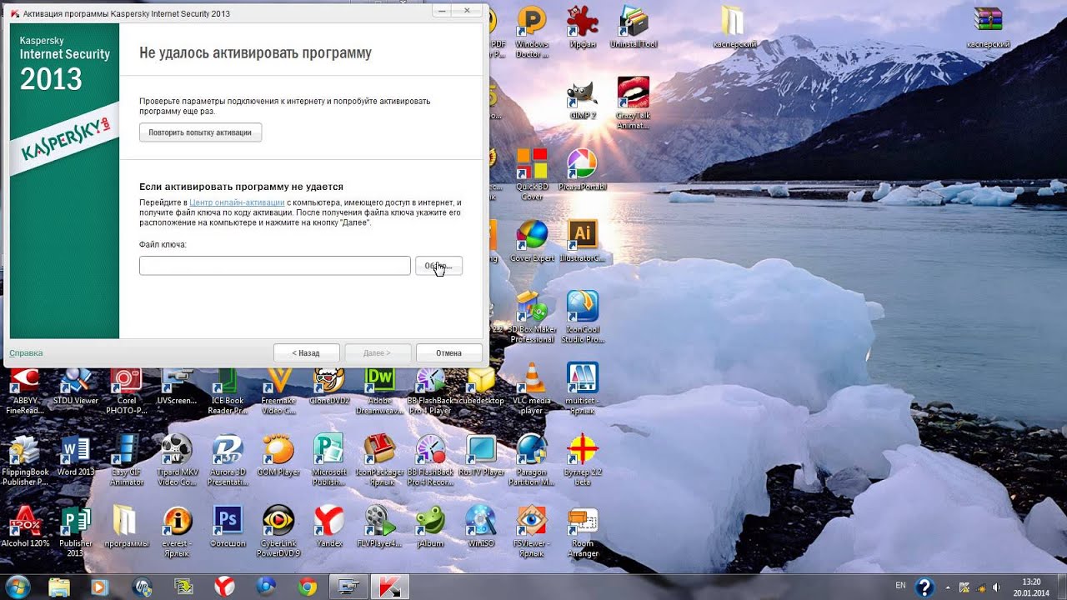Viewport: 1067px width, 600px height.
Task: Open BB FlashBack Pro 4 Player
Action: tap(429, 392)
